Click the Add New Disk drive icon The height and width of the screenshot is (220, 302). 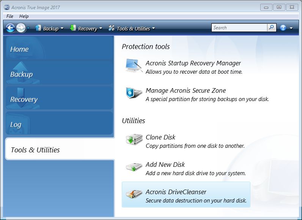tap(134, 167)
